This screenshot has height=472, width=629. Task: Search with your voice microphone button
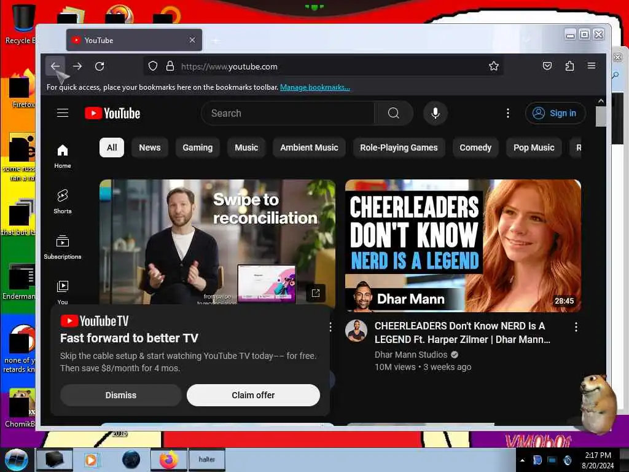click(x=436, y=113)
